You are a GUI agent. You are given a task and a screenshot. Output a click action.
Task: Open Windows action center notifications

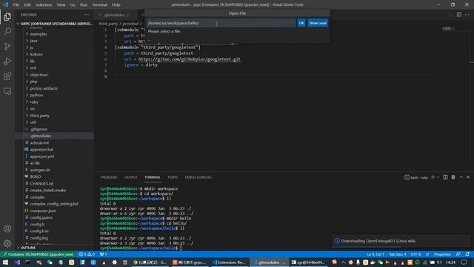tap(464, 262)
